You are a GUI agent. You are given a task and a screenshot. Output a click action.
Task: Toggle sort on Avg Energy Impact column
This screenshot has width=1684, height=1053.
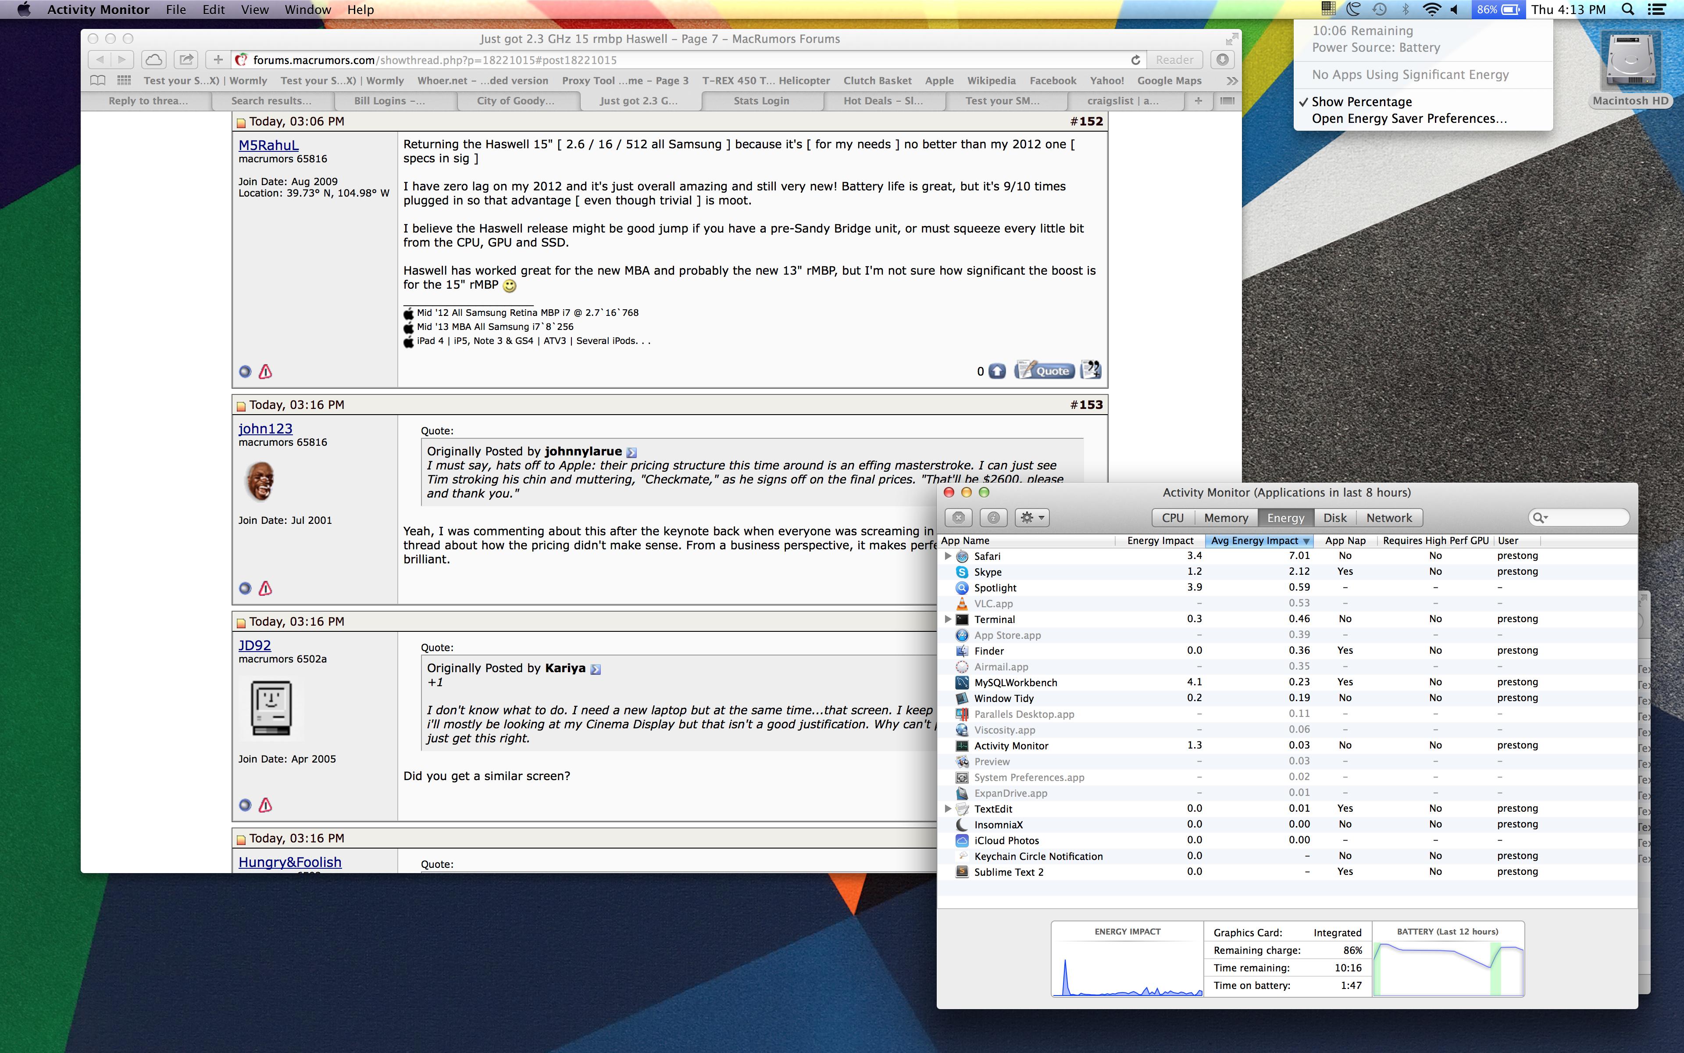tap(1257, 541)
